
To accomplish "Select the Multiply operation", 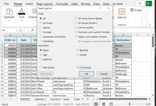I will 78,50.
